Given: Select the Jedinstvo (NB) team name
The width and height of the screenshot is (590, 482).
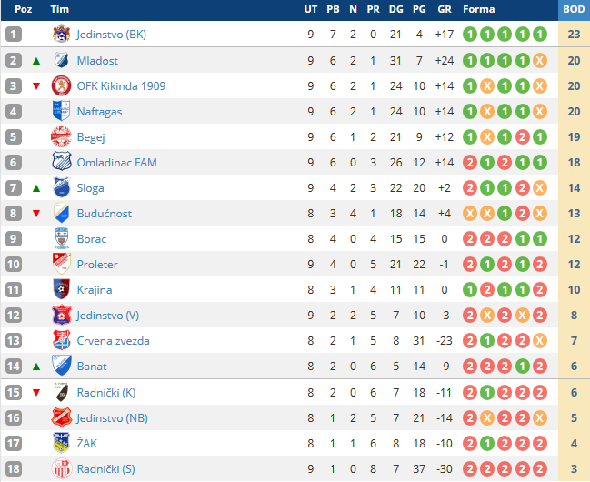Looking at the screenshot, I should [112, 418].
